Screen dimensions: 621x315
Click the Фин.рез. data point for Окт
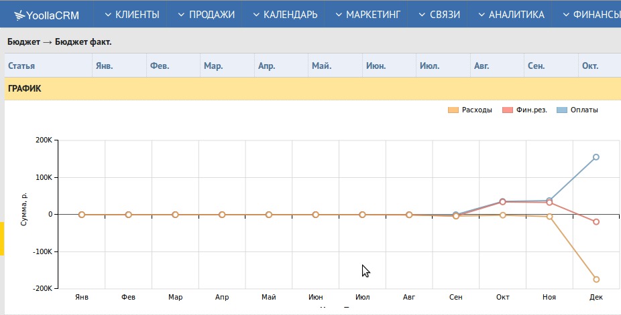502,202
